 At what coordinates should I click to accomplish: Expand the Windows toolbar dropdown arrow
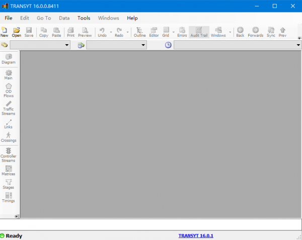[x=230, y=32]
